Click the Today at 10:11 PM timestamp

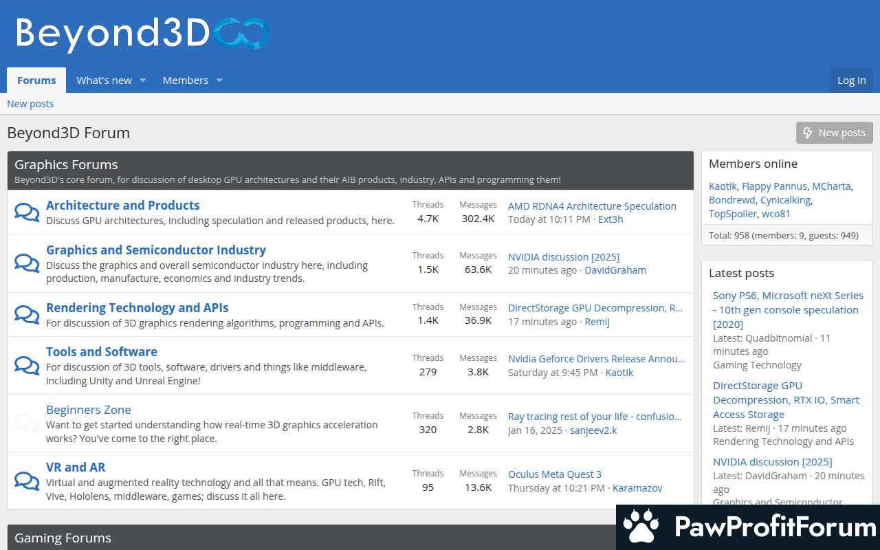pos(549,219)
